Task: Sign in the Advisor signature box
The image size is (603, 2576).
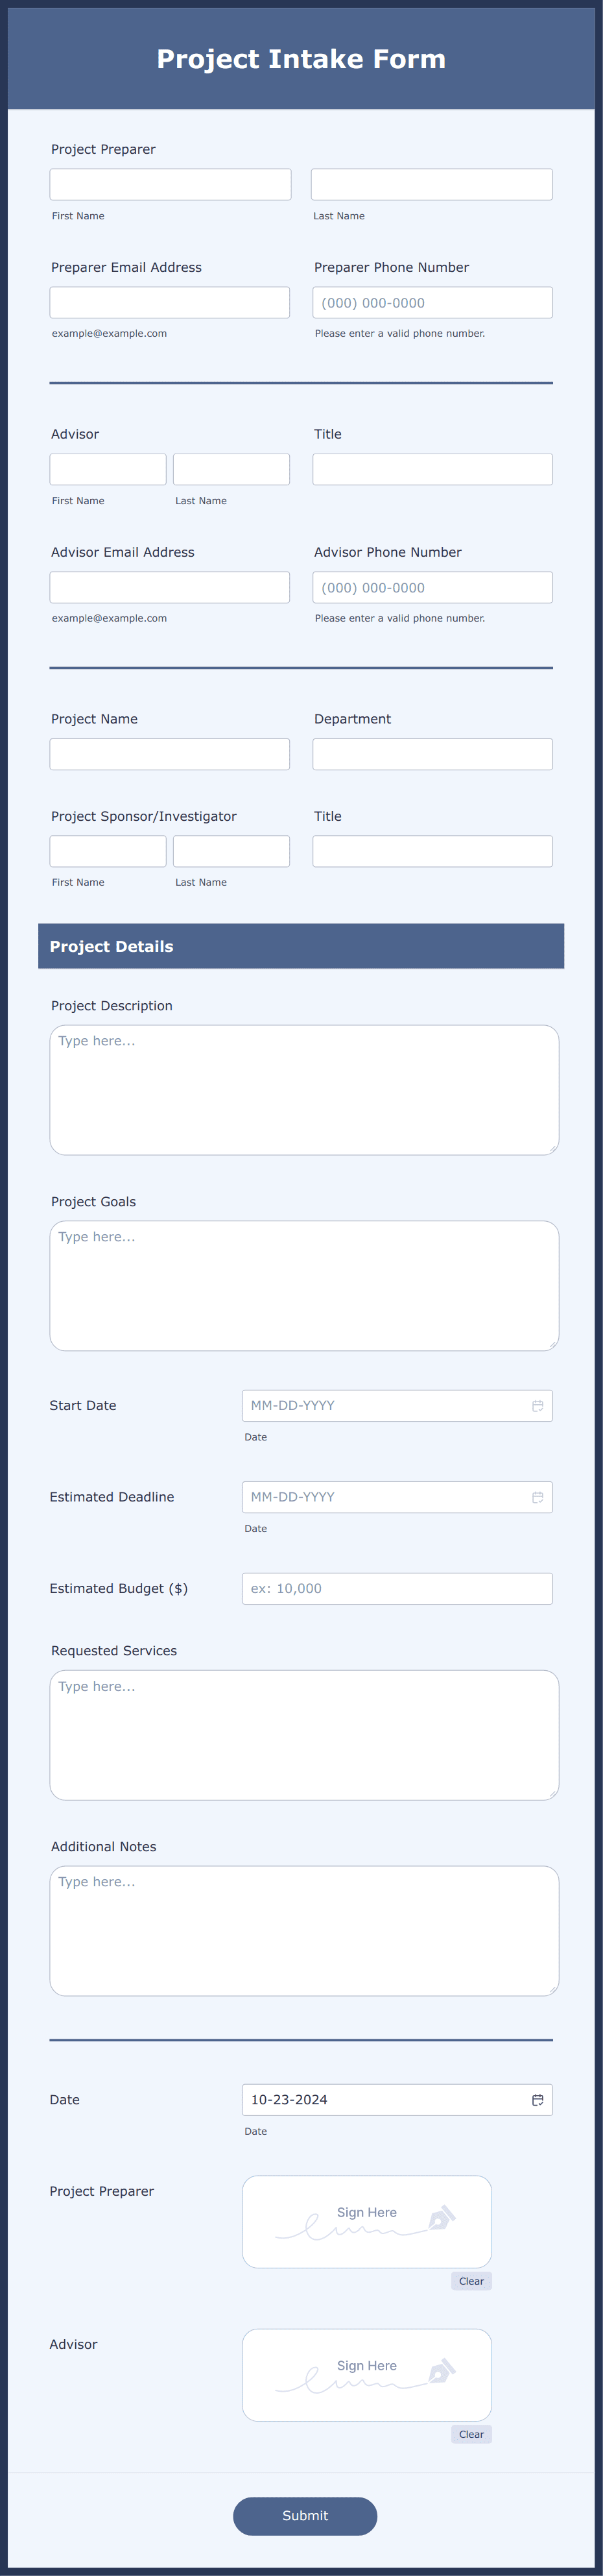Action: point(367,2375)
